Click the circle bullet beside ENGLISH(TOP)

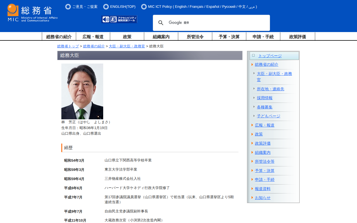click(x=106, y=7)
